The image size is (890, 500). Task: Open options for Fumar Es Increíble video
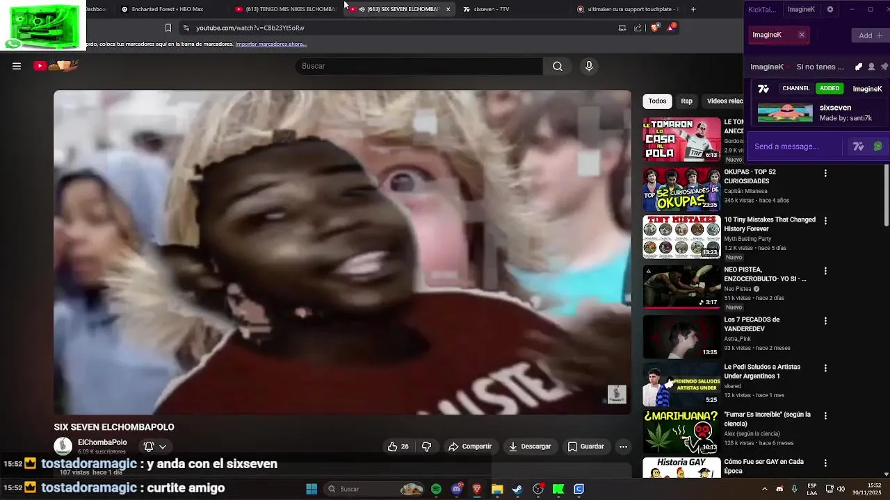825,415
